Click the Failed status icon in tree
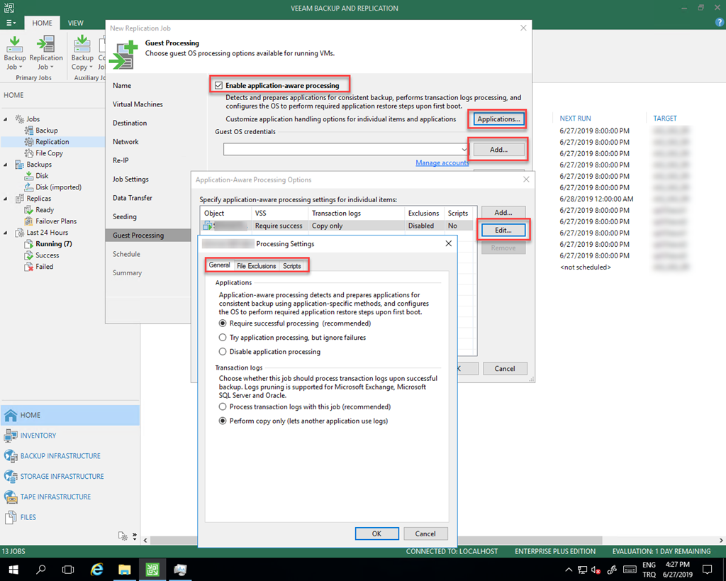 tap(29, 267)
